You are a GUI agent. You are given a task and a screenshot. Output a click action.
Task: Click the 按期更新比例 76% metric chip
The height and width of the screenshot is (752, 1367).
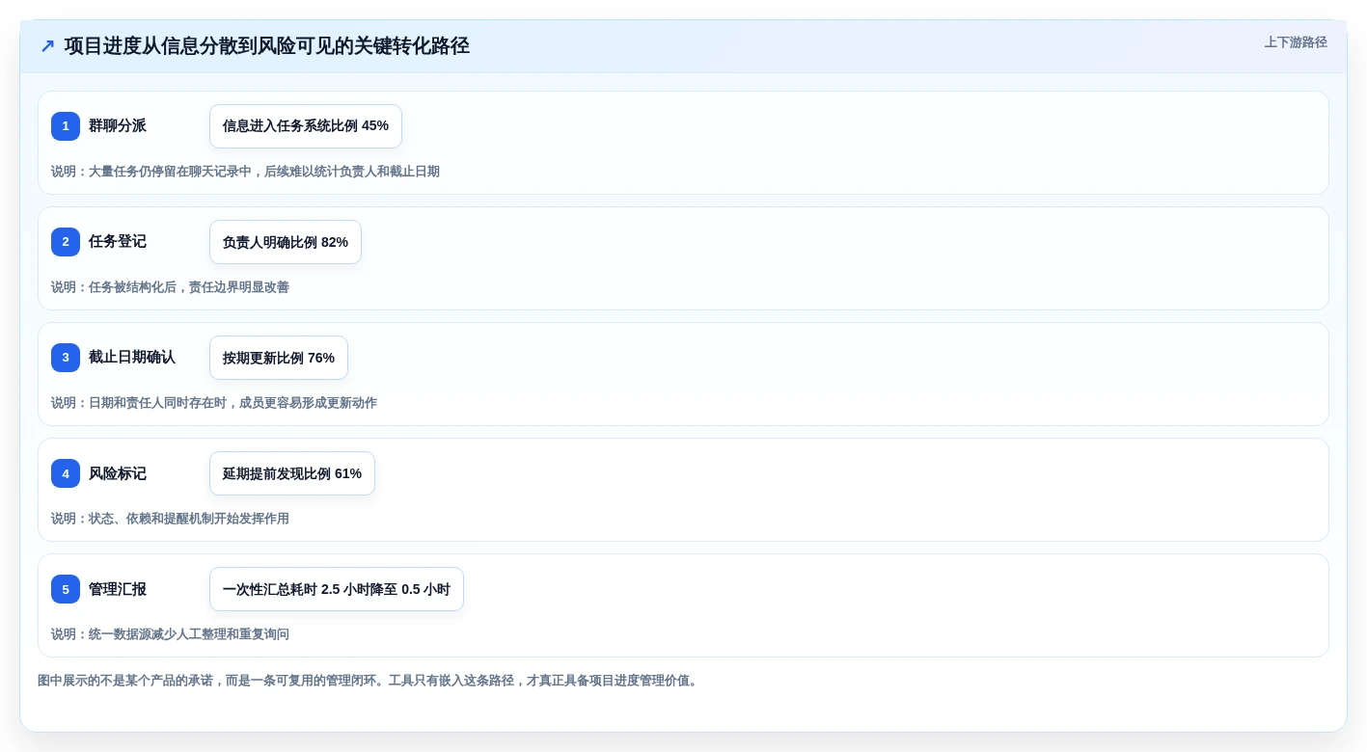(279, 358)
